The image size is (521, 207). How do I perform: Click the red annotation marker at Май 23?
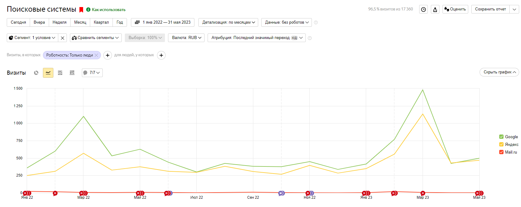[477, 193]
